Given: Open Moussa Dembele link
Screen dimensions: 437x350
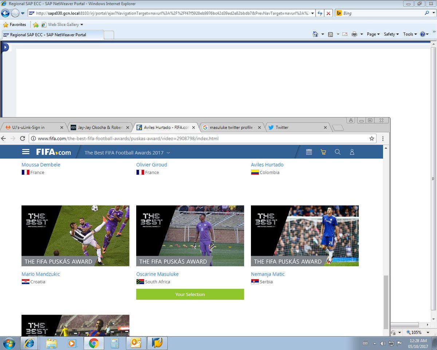Looking at the screenshot, I should 41,165.
